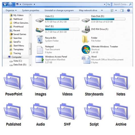Select Recent in navigation pane
This screenshot has height=135, width=135.
click(15, 30)
